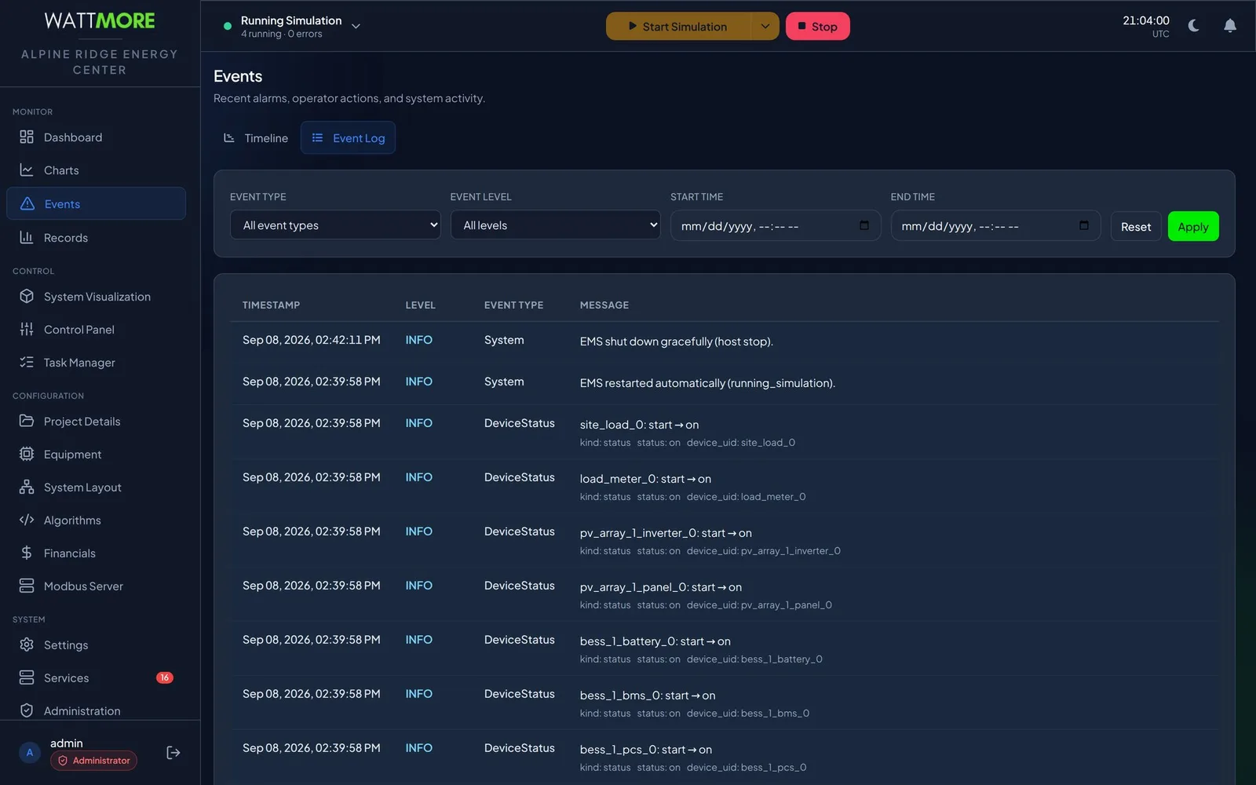
Task: Open the System Layout network icon
Action: tap(27, 487)
